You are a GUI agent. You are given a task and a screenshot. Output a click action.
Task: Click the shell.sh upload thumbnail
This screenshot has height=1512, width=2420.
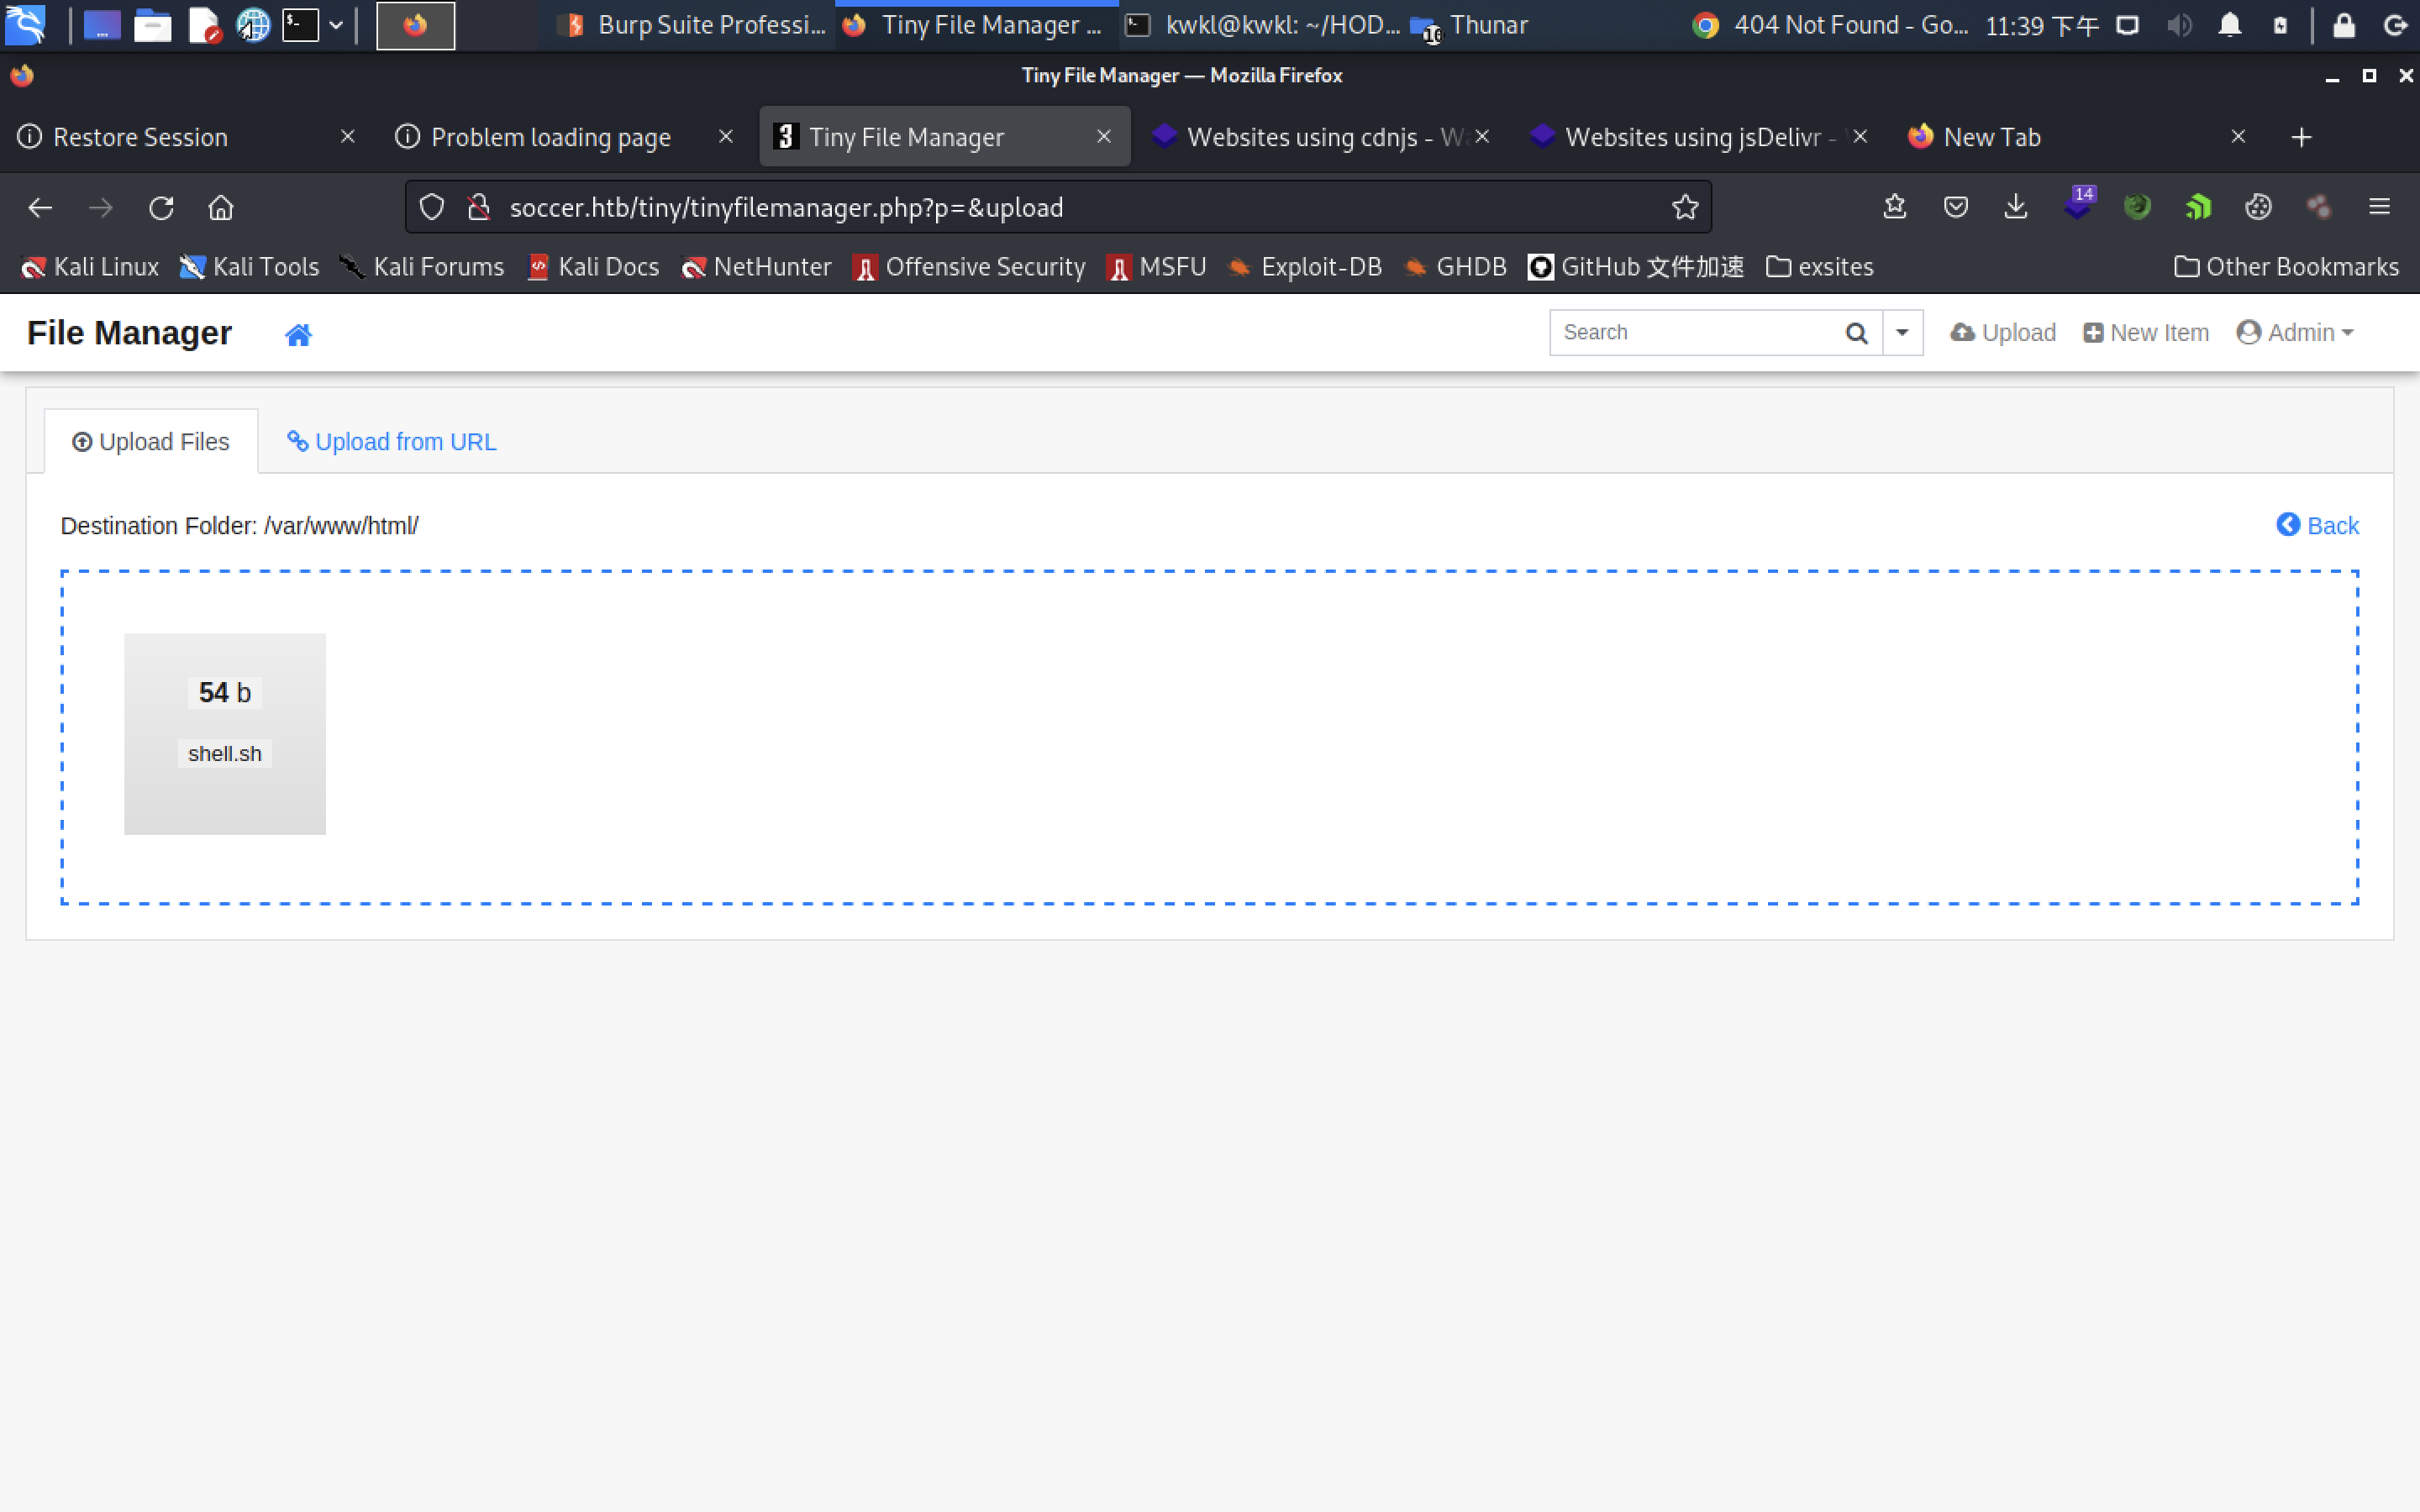pyautogui.click(x=225, y=734)
